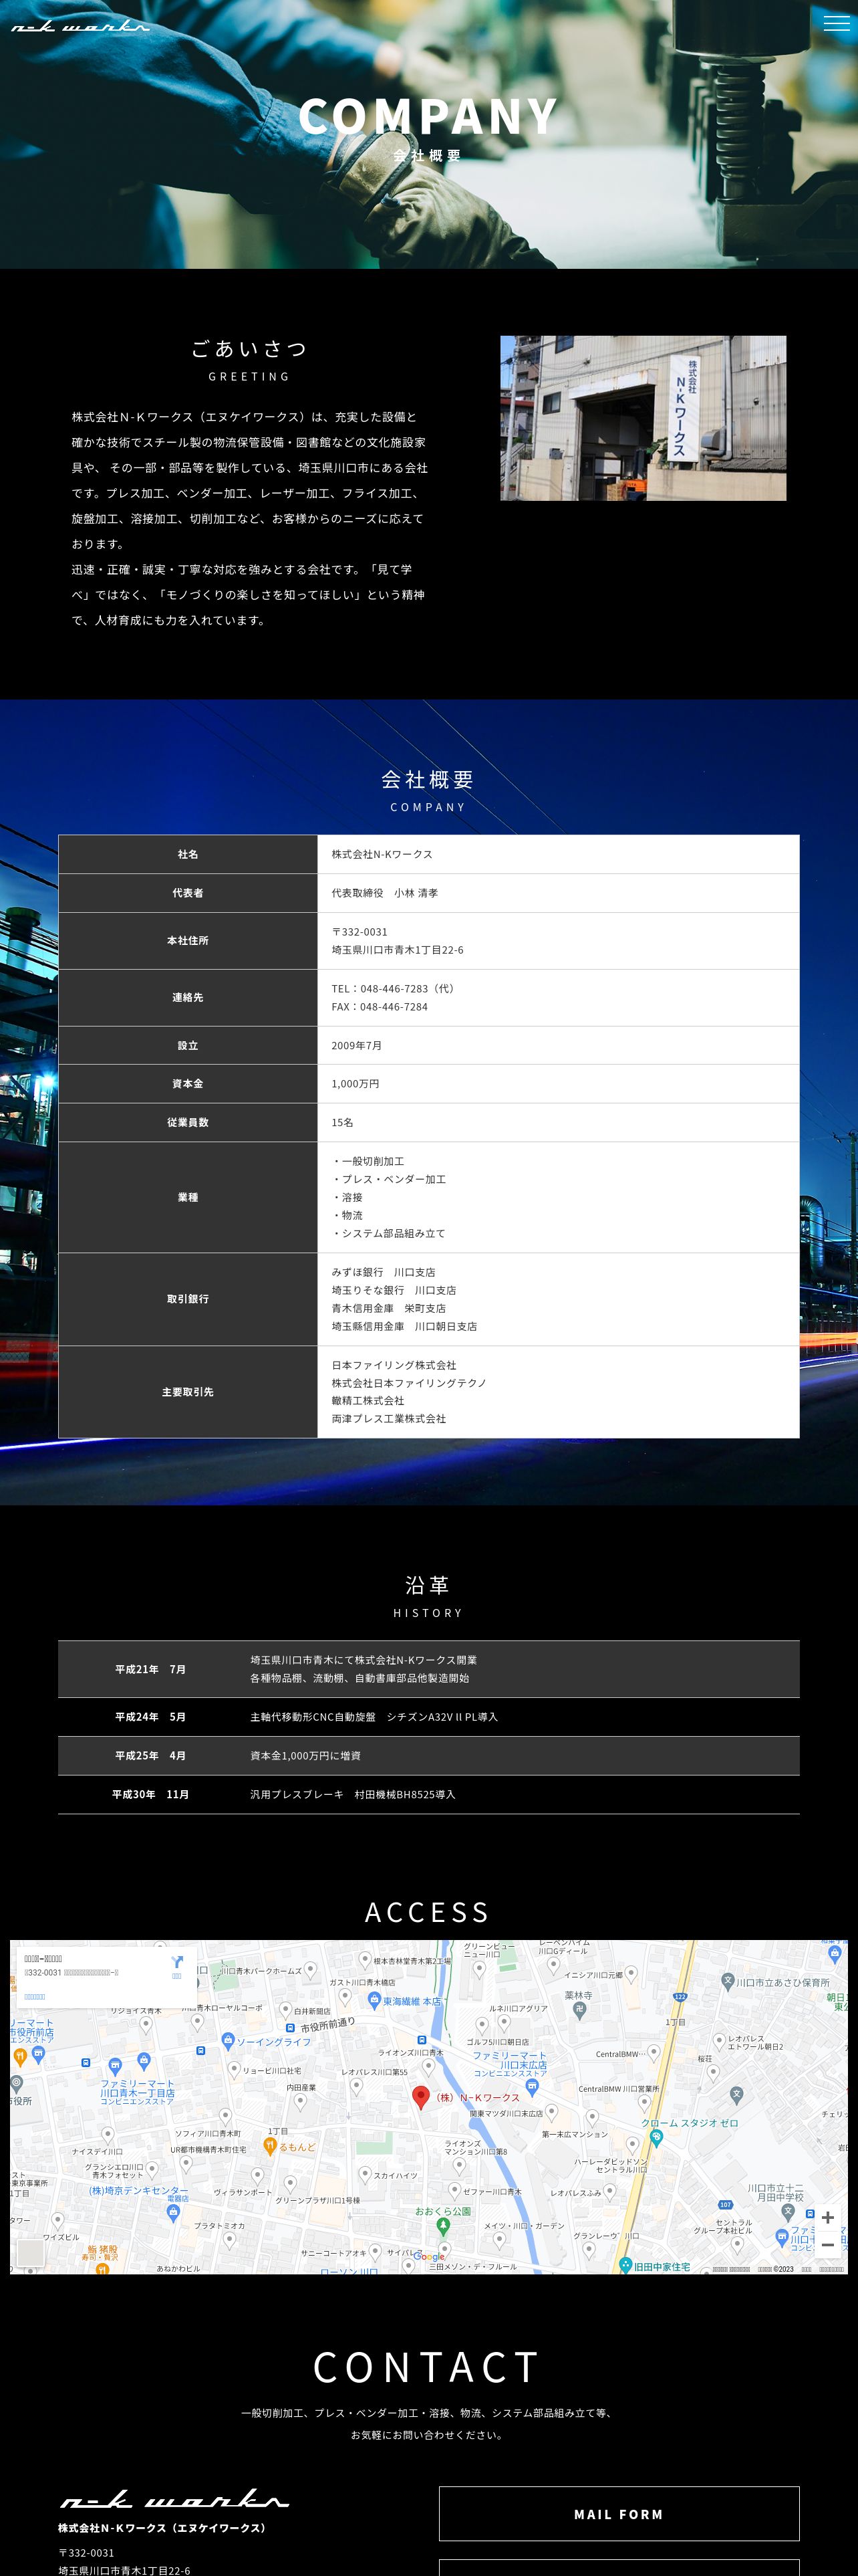This screenshot has width=858, height=2576.
Task: Click the ソーイングライフ shop marker
Action: [x=228, y=2041]
